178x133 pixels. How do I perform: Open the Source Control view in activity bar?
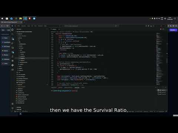tap(13, 39)
